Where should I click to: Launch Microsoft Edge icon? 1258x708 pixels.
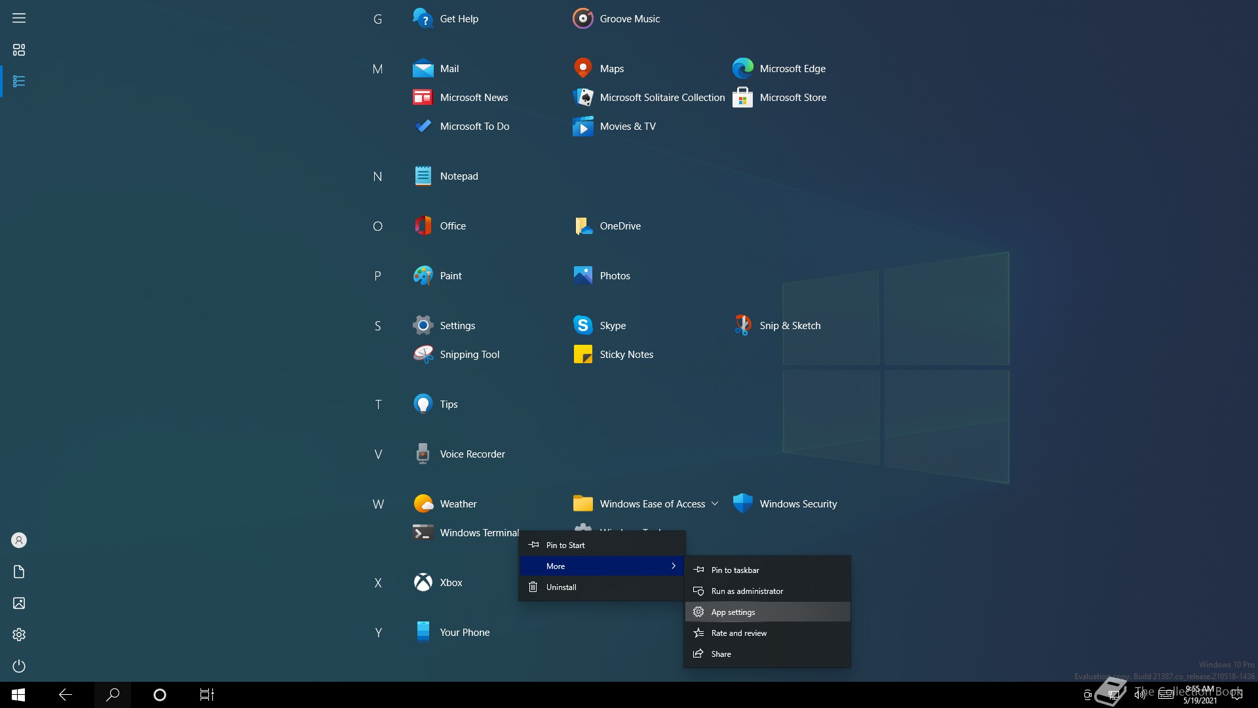click(742, 68)
